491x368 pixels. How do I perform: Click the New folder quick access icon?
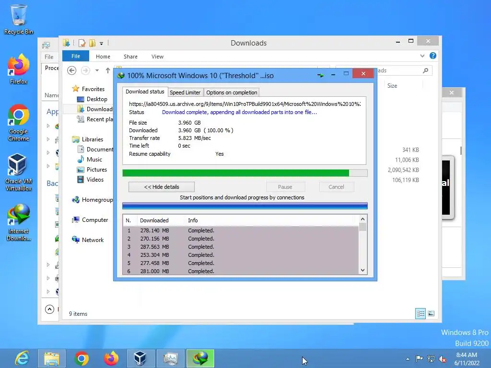[x=93, y=43]
